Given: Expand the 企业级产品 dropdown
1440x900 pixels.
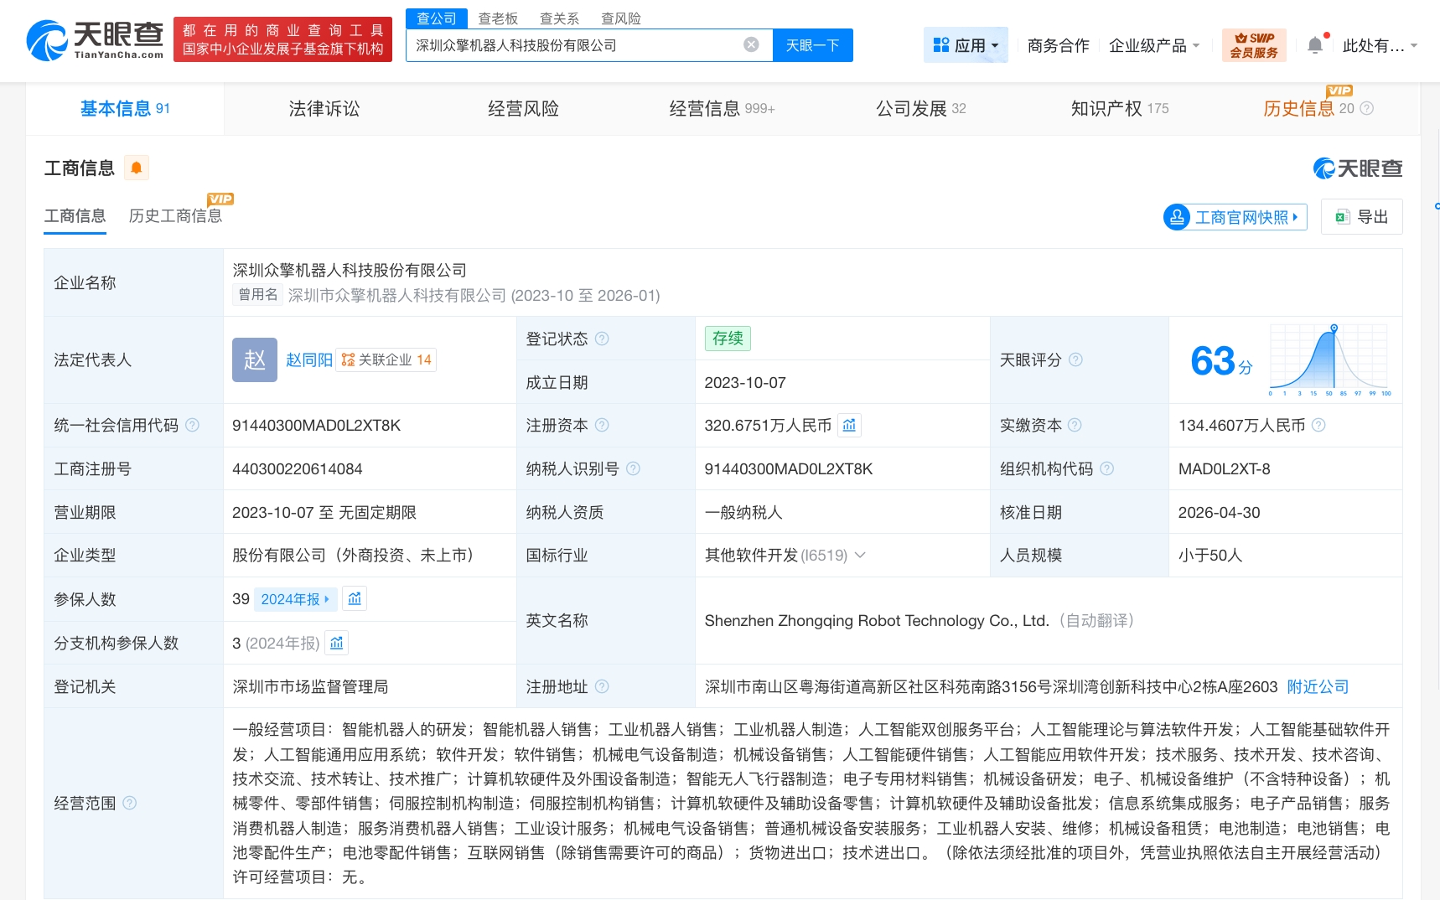Looking at the screenshot, I should 1154,45.
